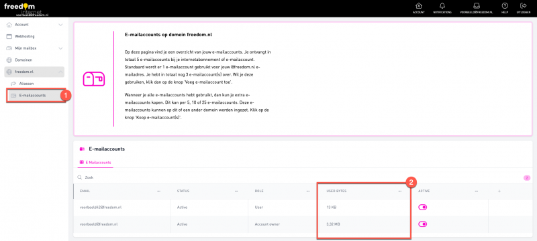Click the Uitloggen logout icon
537x241 pixels.
[x=523, y=6]
